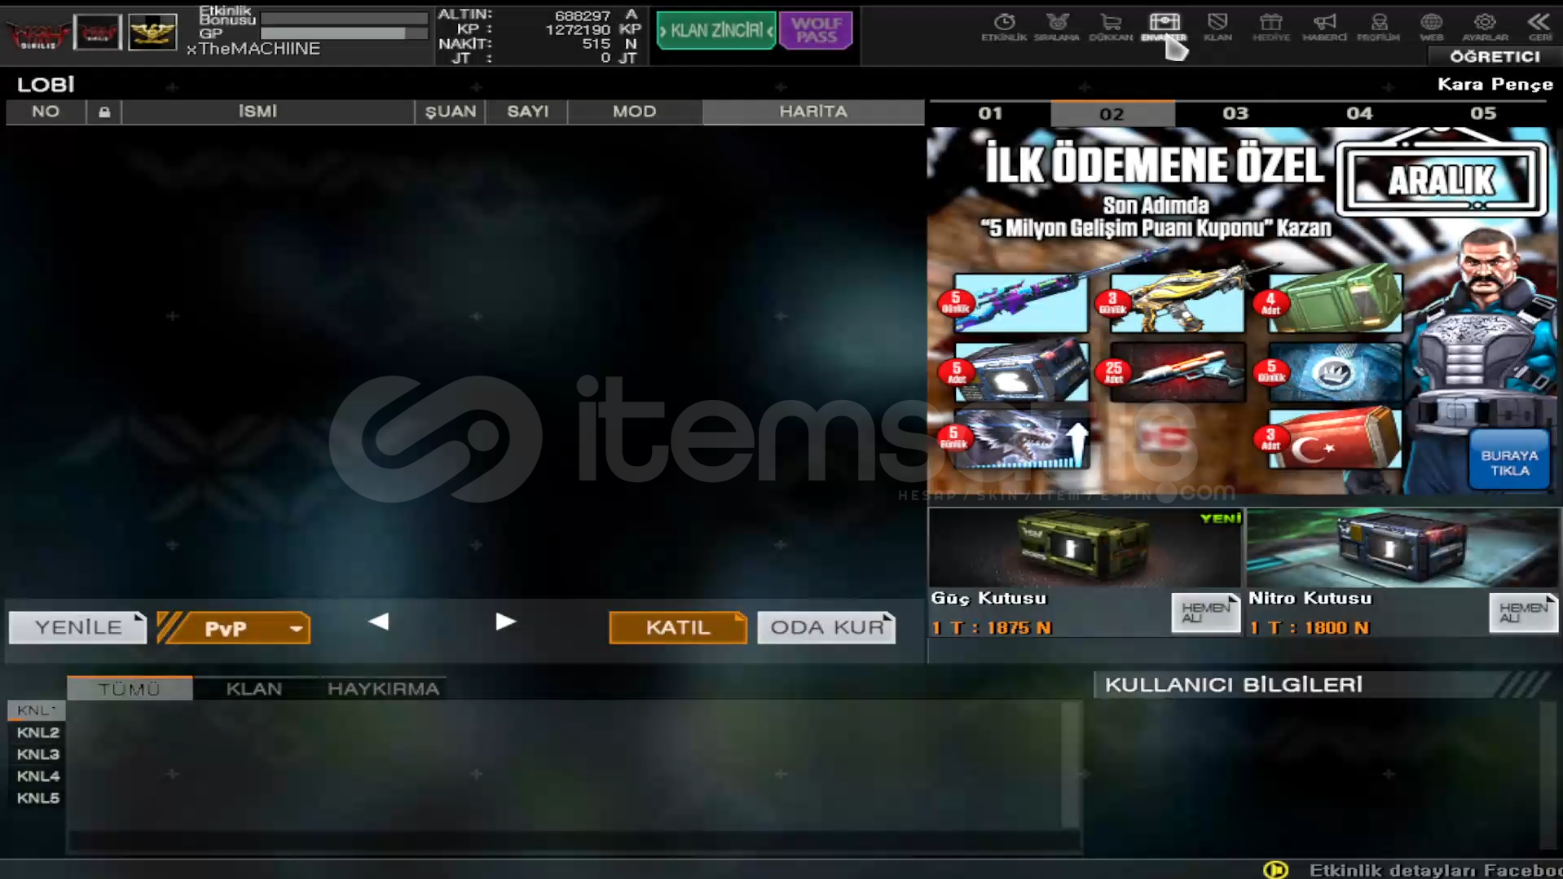Screen dimensions: 1563x879
Task: Open the Etkinlik stopwatch icon
Action: tap(1004, 26)
